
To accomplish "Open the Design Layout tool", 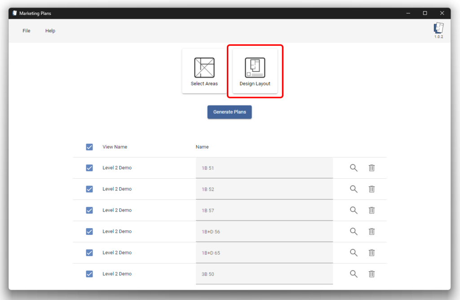I will [255, 71].
